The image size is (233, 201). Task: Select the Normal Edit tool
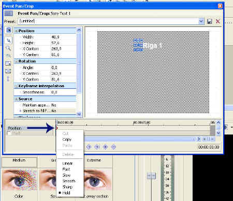click(x=8, y=41)
